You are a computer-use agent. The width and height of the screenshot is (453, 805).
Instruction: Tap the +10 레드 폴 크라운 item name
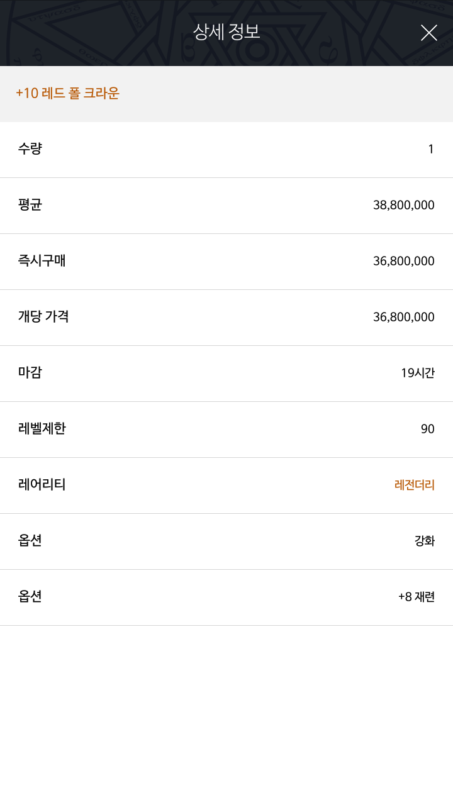(x=67, y=94)
